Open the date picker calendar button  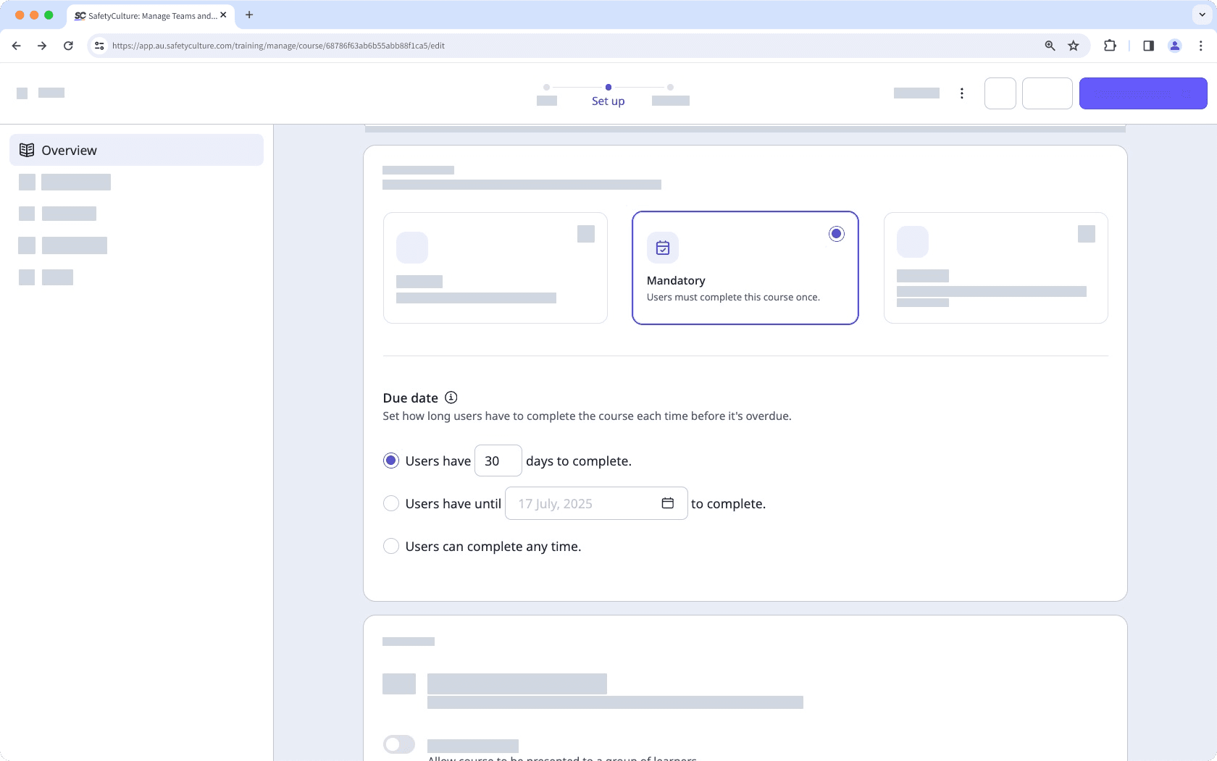[667, 503]
